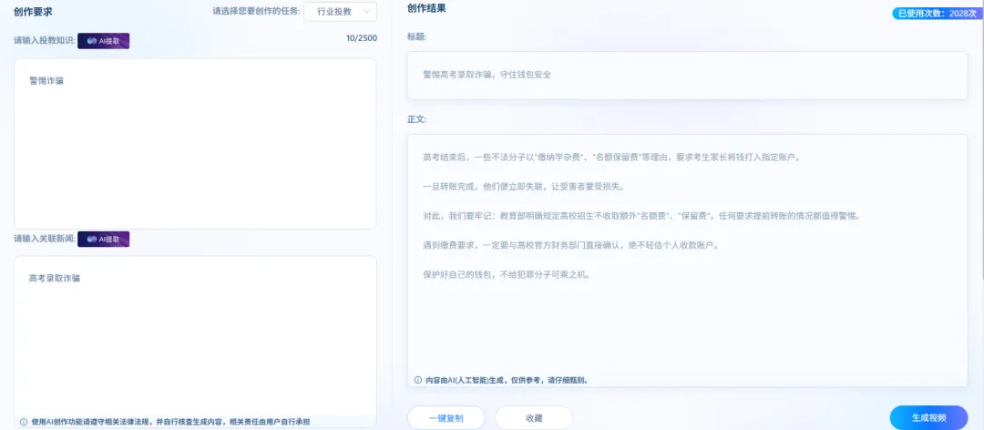Click the 标题 result field
Viewport: 984px width, 430px height.
[687, 76]
